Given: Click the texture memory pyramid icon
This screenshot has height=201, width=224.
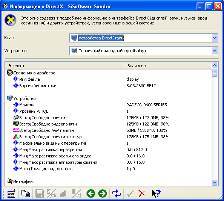Looking at the screenshot, I should (x=16, y=136).
